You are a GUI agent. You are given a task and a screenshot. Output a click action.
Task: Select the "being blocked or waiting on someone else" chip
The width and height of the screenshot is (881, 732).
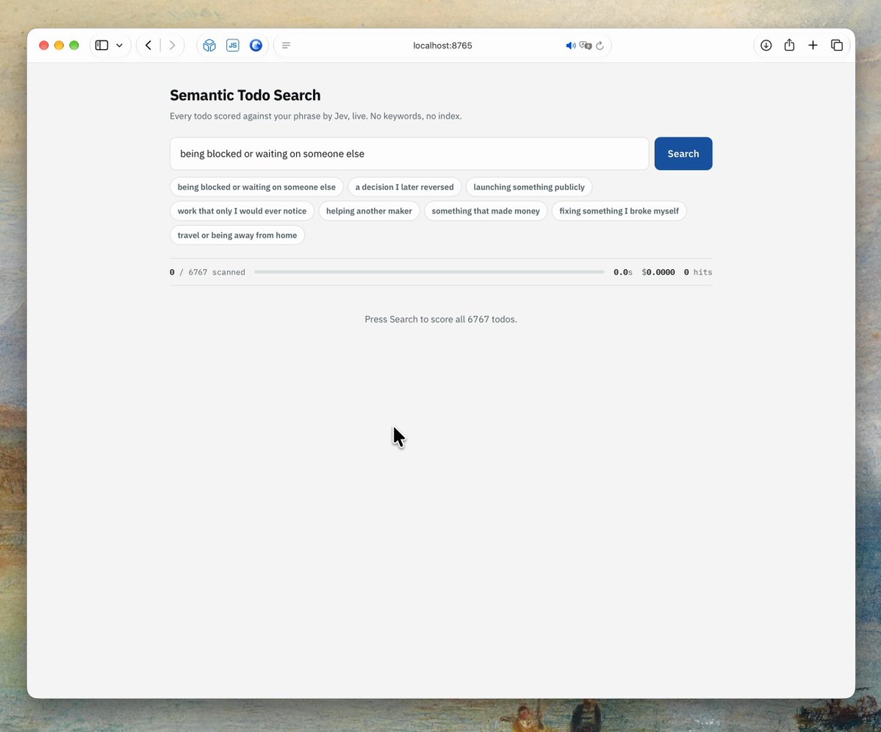tap(256, 187)
